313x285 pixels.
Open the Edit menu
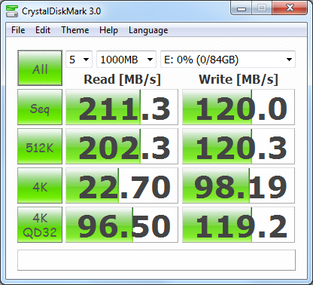pos(43,30)
